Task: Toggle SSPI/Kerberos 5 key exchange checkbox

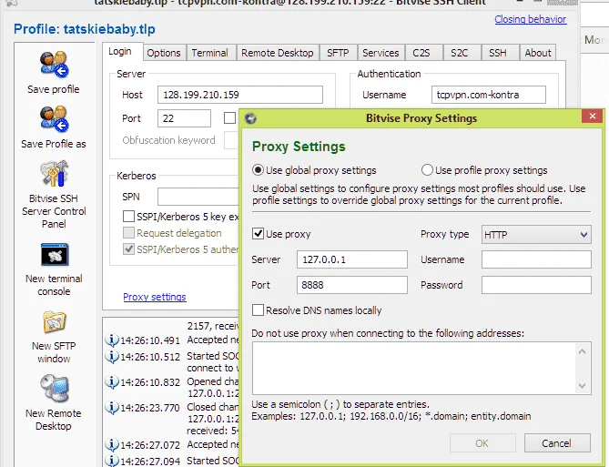Action: (128, 217)
